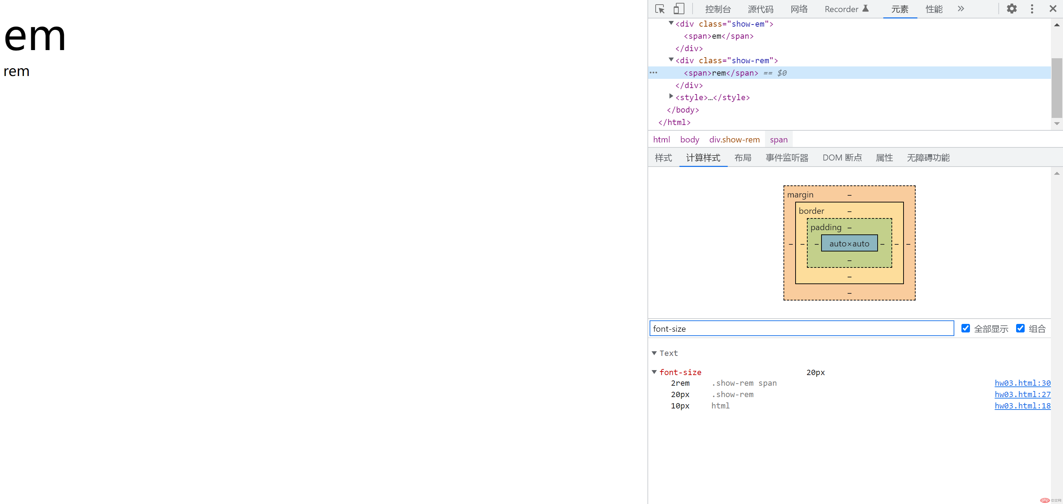Open the Recorder tab
1063x504 pixels.
(x=846, y=9)
